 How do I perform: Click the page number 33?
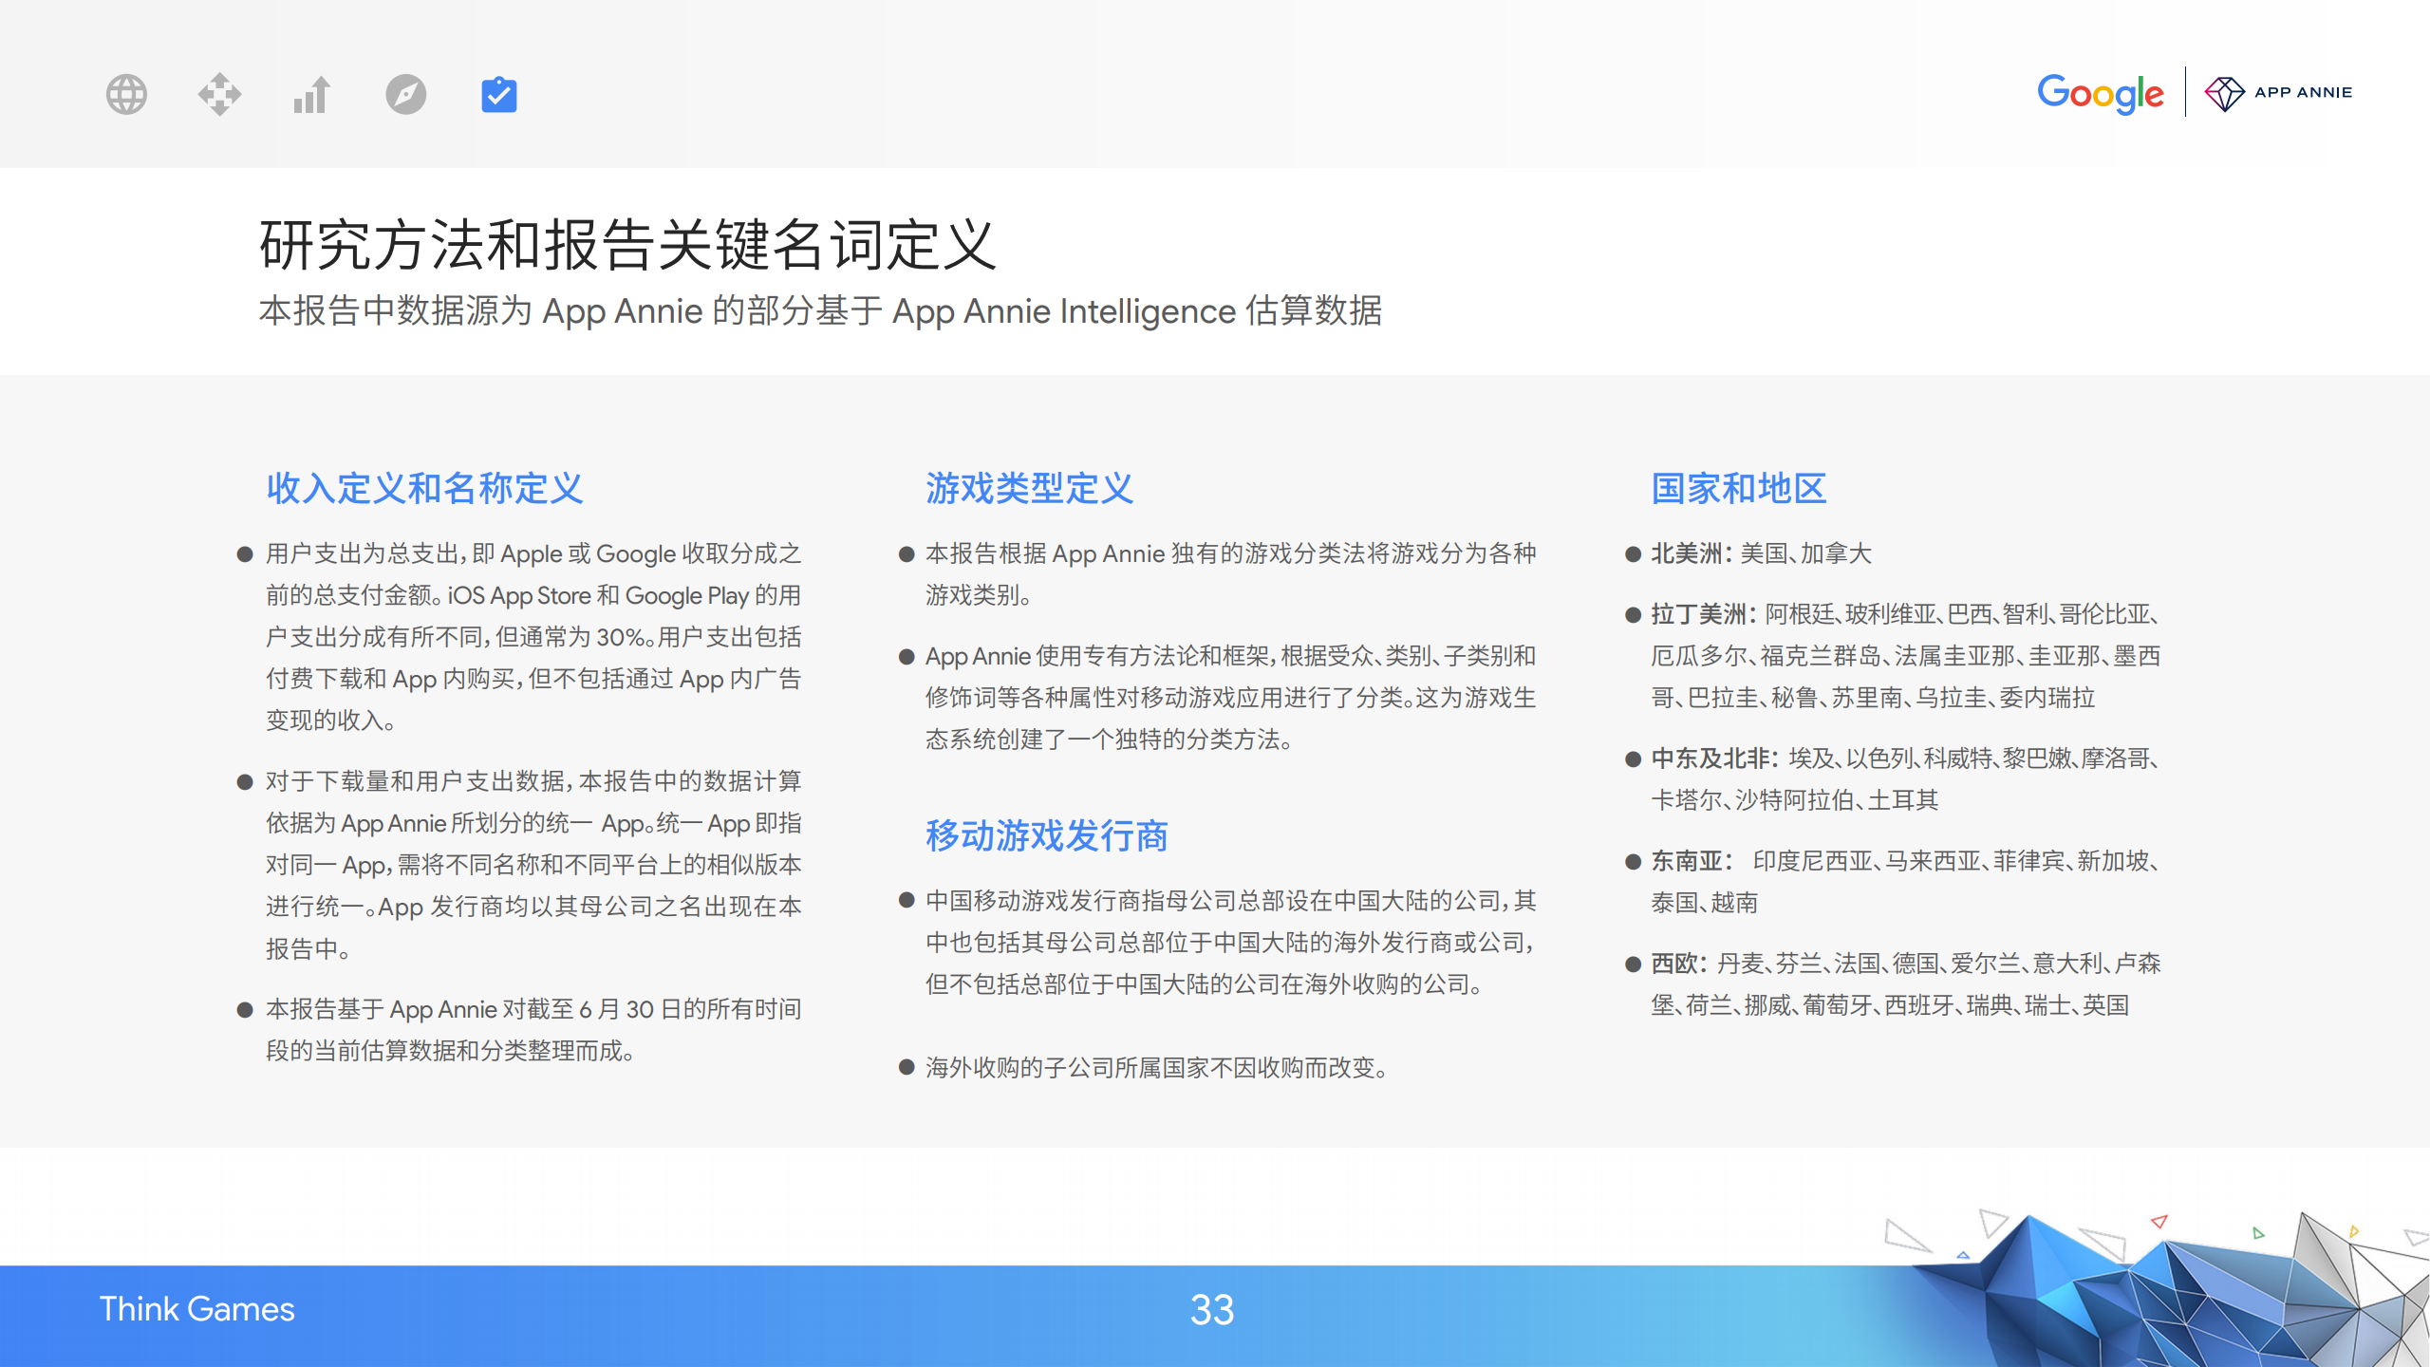pyautogui.click(x=1212, y=1310)
